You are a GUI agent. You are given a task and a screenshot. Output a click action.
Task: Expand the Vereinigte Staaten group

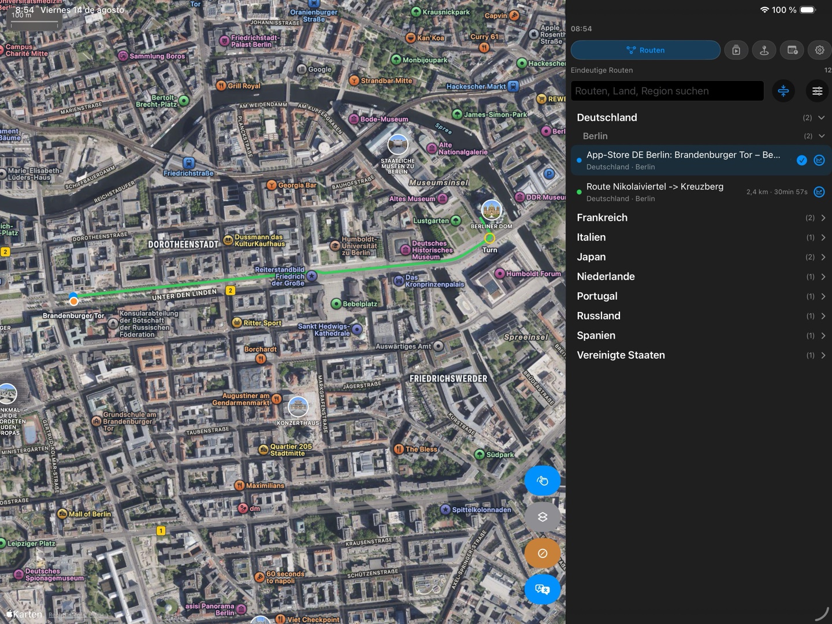pos(701,355)
